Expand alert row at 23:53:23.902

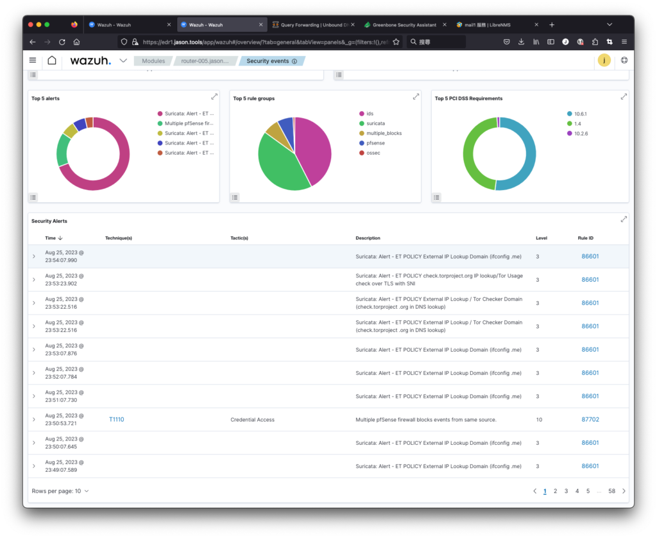point(34,280)
